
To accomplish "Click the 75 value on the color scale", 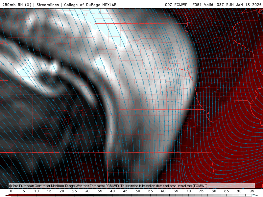I will pos(201,191).
